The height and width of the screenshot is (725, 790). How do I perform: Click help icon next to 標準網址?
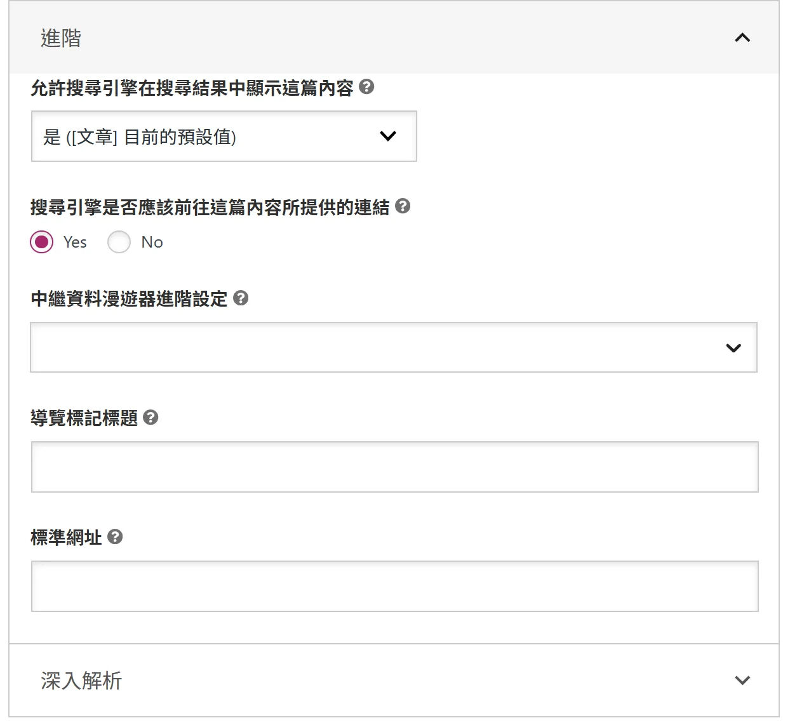coord(115,537)
